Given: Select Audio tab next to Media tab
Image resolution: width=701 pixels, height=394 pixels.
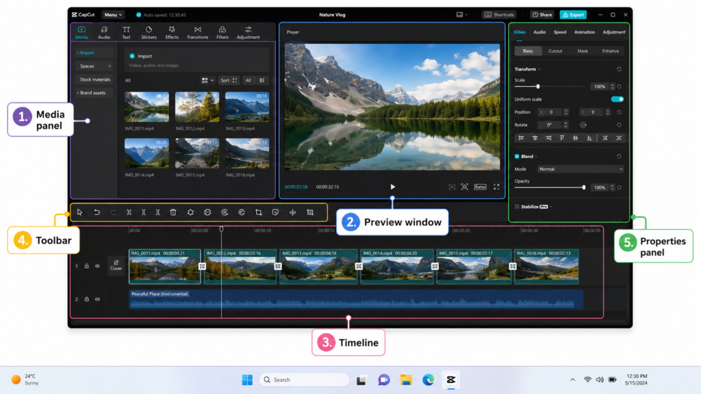Looking at the screenshot, I should 104,33.
